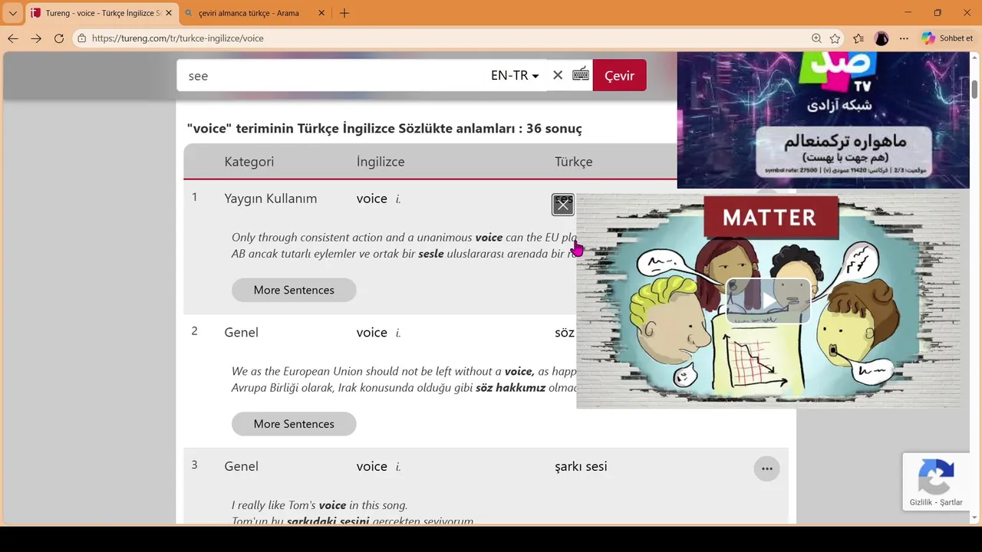Click the Kategori column header

pos(249,162)
